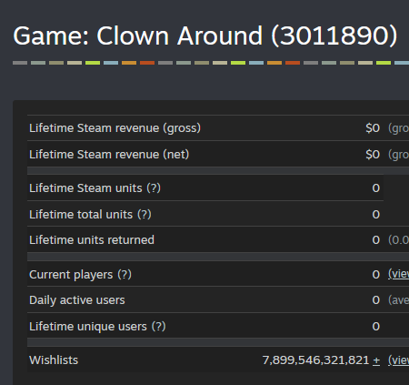Select the Lifetime units returned label
409x385 pixels.
tap(92, 240)
